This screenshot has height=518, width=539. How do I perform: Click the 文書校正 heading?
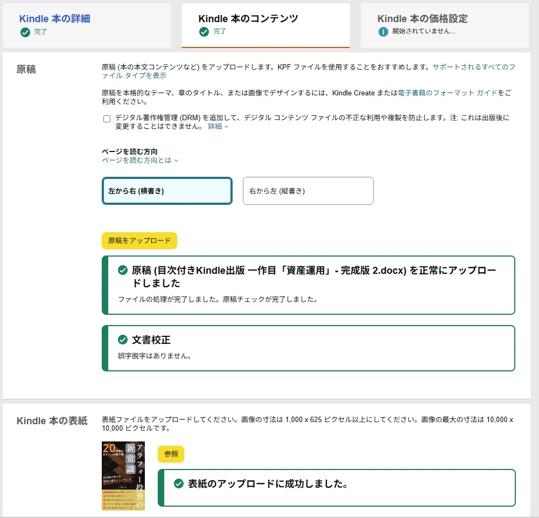[x=151, y=340]
